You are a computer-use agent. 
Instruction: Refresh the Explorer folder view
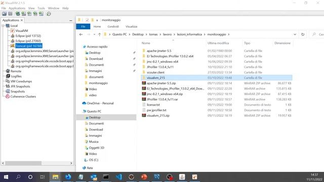click(x=303, y=34)
